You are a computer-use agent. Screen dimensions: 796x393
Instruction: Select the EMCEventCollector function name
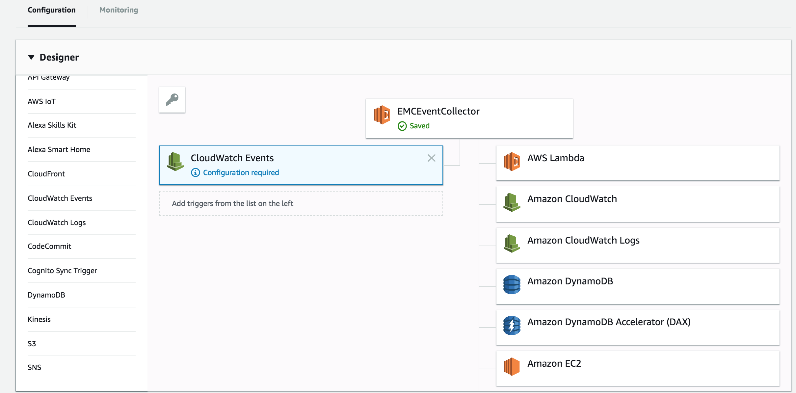[x=438, y=111]
